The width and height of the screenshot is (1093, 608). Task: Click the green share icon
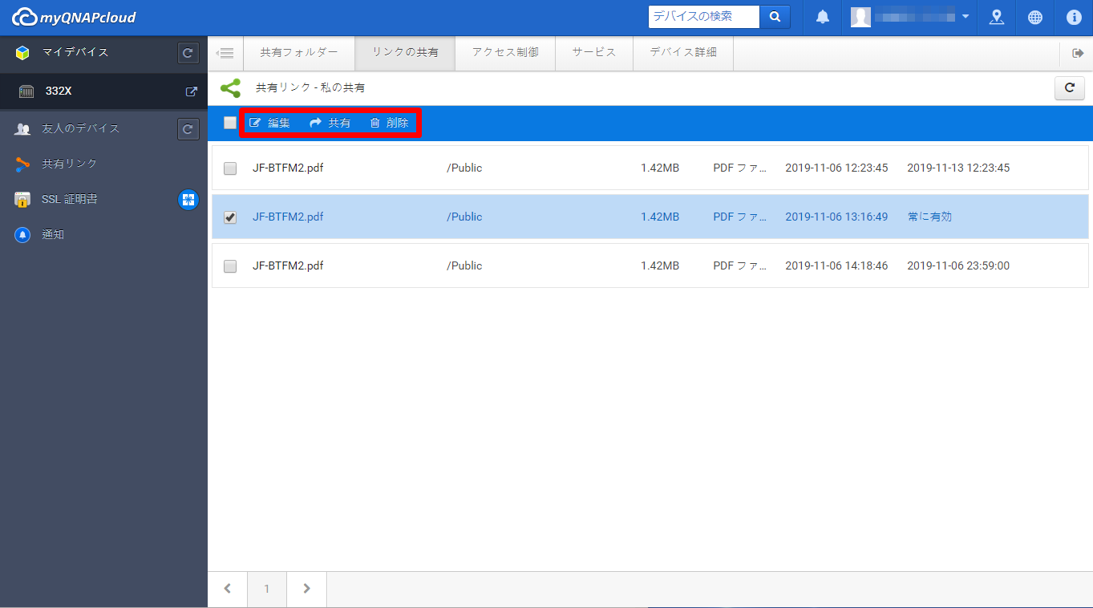click(x=231, y=87)
